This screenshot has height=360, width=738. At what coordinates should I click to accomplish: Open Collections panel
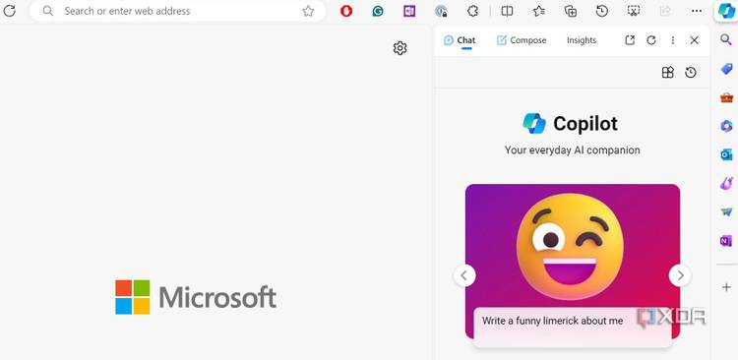[x=571, y=11]
